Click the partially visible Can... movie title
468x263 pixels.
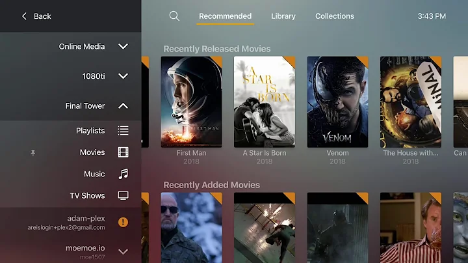click(x=461, y=153)
